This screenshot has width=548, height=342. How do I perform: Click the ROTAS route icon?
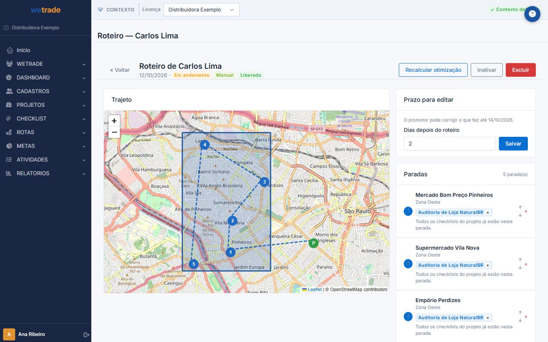[x=9, y=133]
